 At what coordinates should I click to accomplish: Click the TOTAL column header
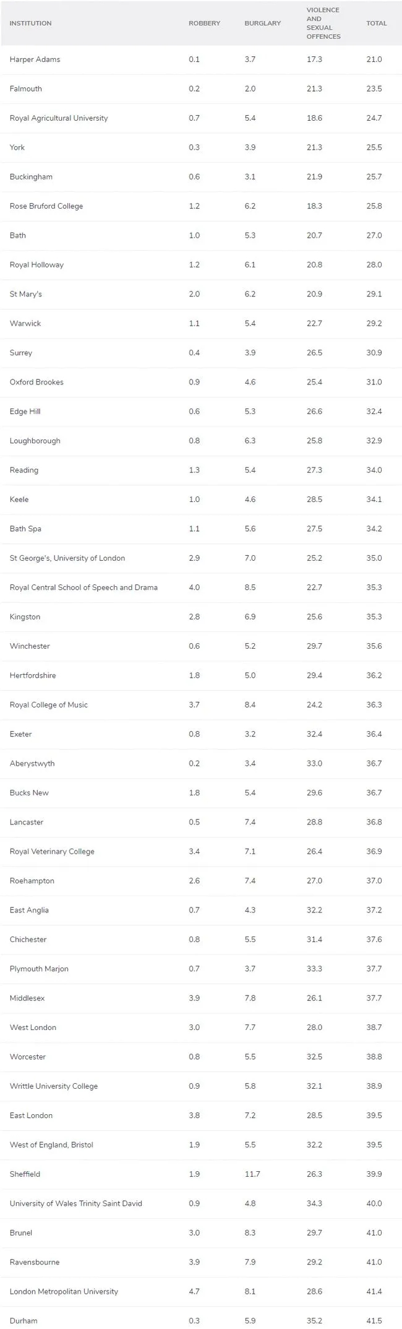point(376,24)
